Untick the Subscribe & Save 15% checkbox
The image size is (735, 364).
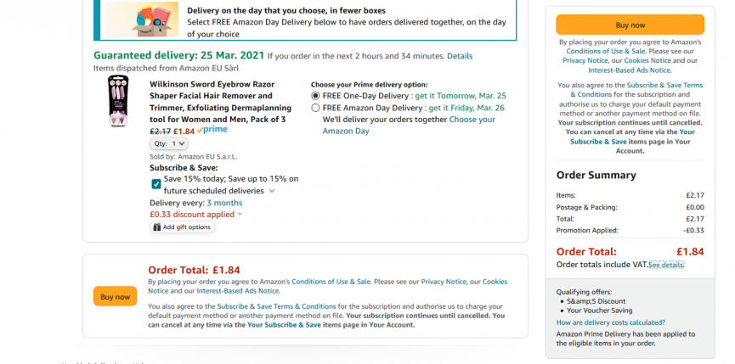[x=156, y=184]
